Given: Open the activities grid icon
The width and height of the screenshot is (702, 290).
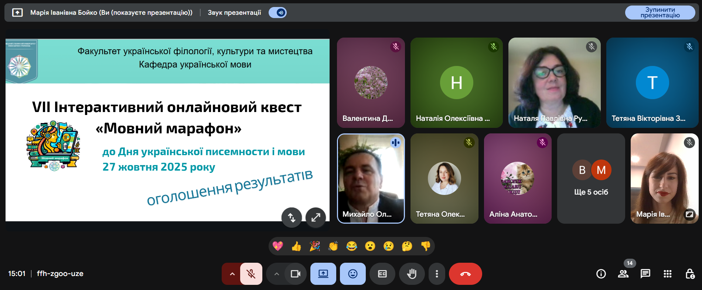Looking at the screenshot, I should [668, 274].
